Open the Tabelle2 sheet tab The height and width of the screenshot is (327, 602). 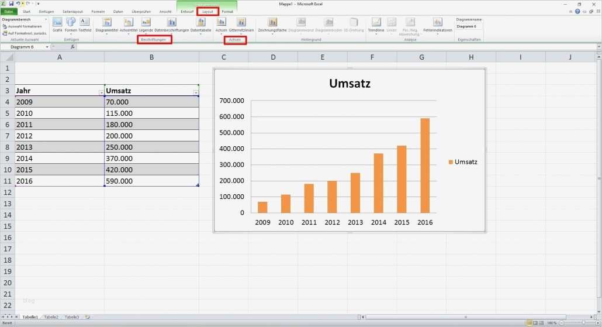tap(51, 317)
